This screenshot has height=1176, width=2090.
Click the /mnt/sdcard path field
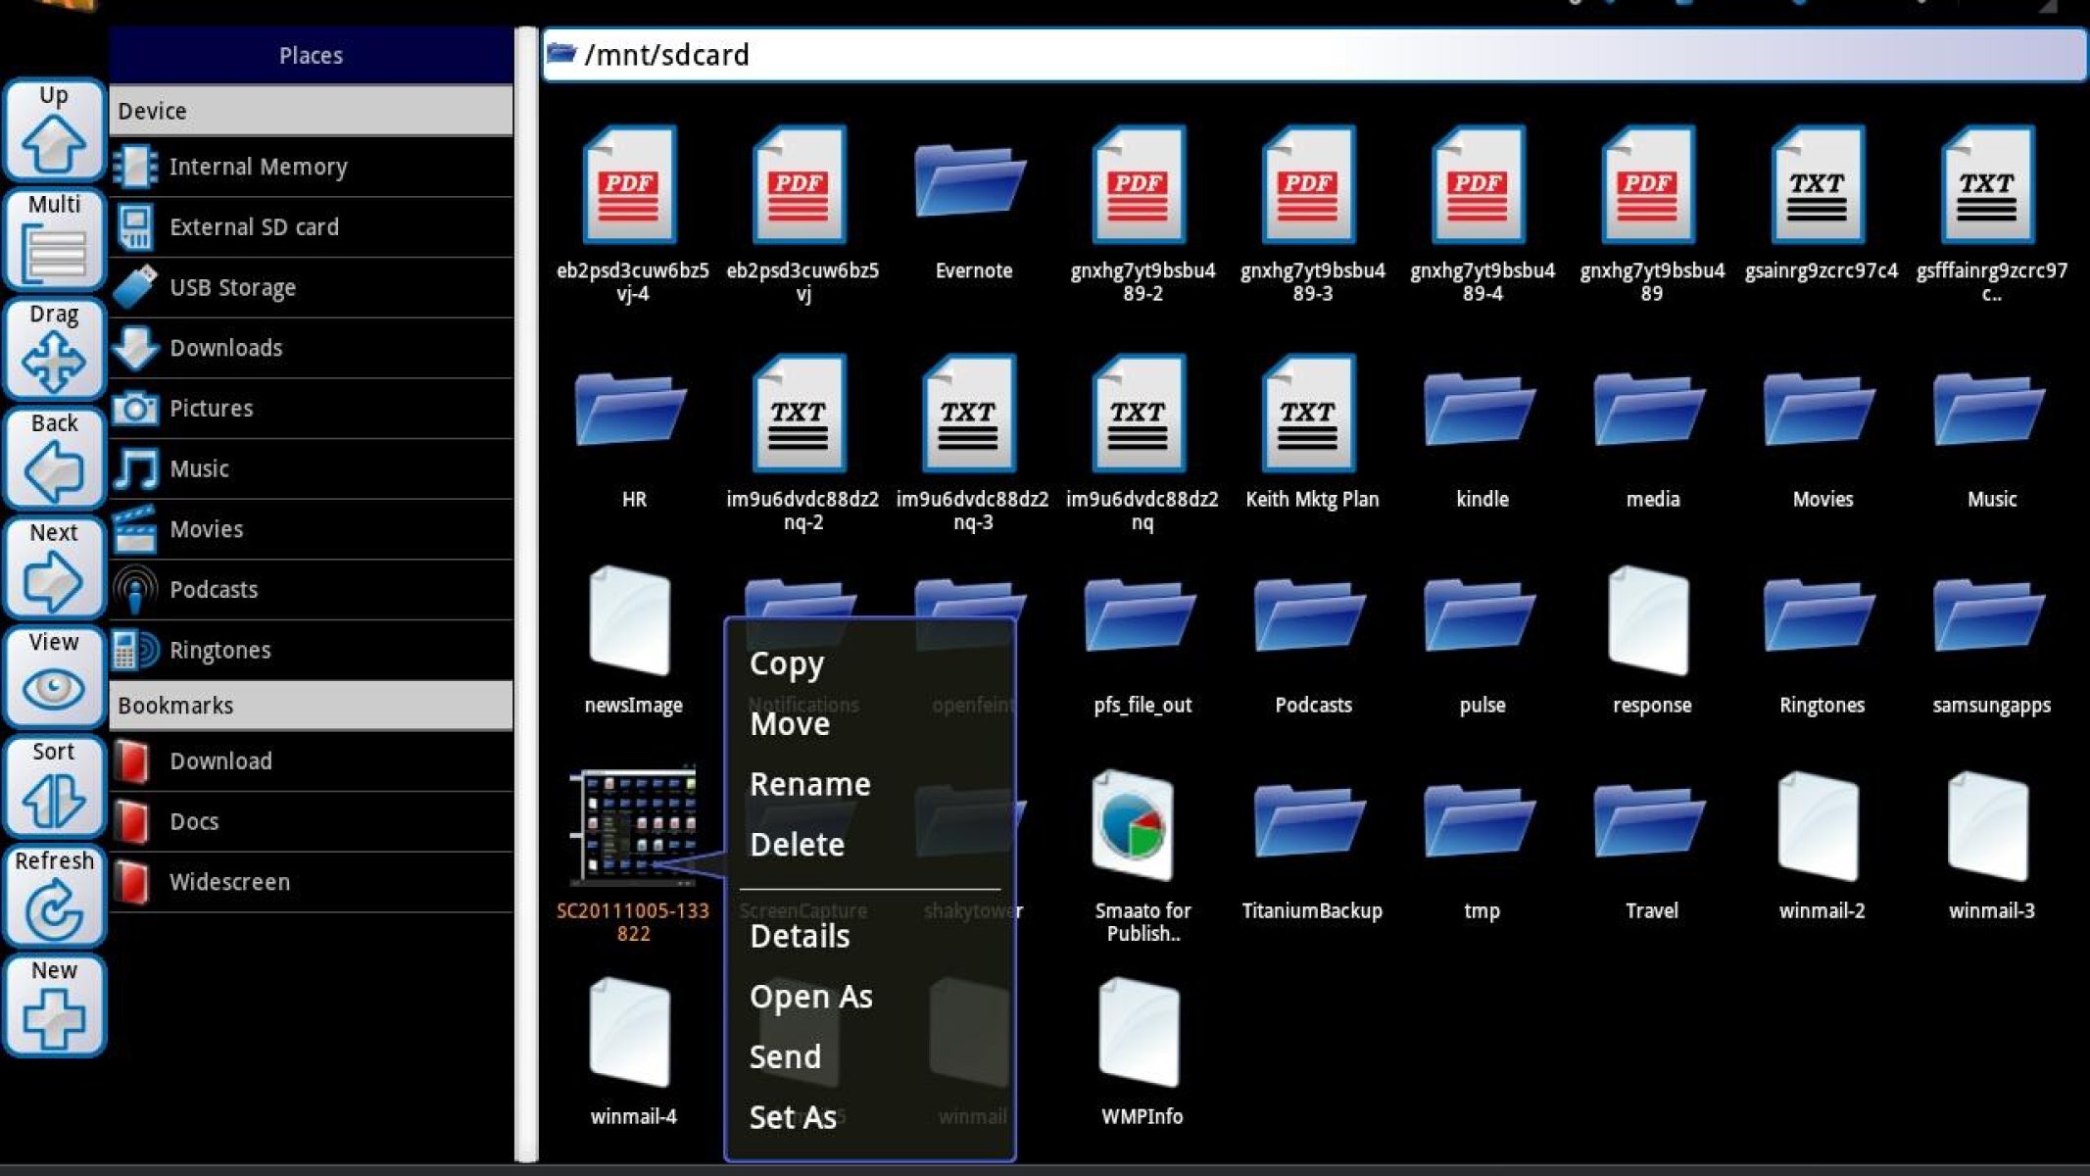[x=1313, y=55]
